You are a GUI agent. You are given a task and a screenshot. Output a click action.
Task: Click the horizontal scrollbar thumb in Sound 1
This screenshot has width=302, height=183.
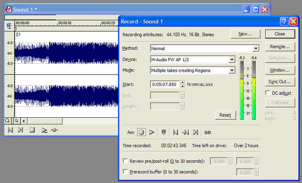[45, 121]
